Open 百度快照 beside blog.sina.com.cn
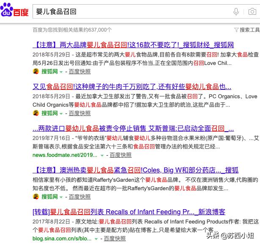The image size is (260, 245). (x=115, y=238)
